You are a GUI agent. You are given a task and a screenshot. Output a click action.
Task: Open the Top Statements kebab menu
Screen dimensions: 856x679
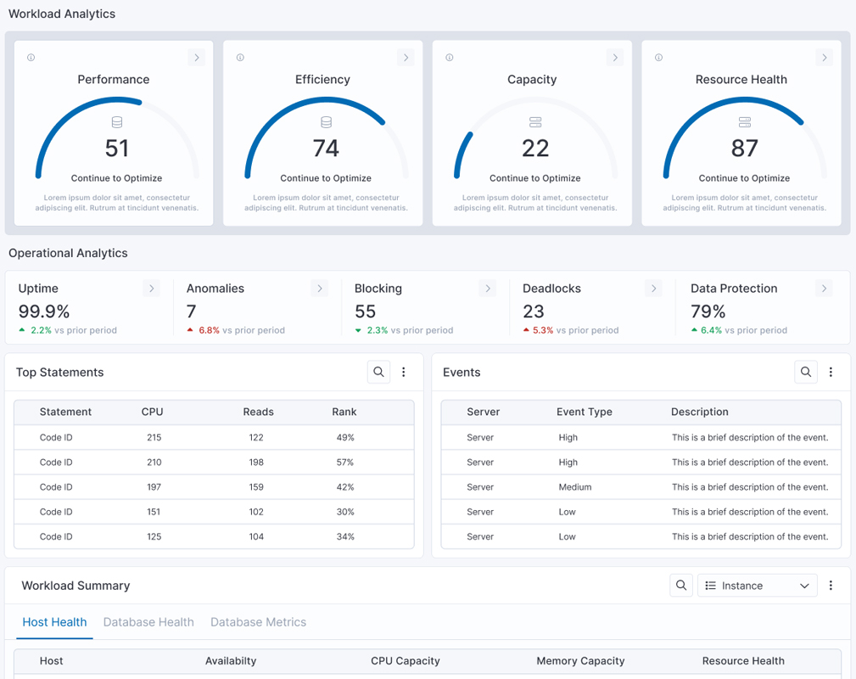[x=404, y=372]
